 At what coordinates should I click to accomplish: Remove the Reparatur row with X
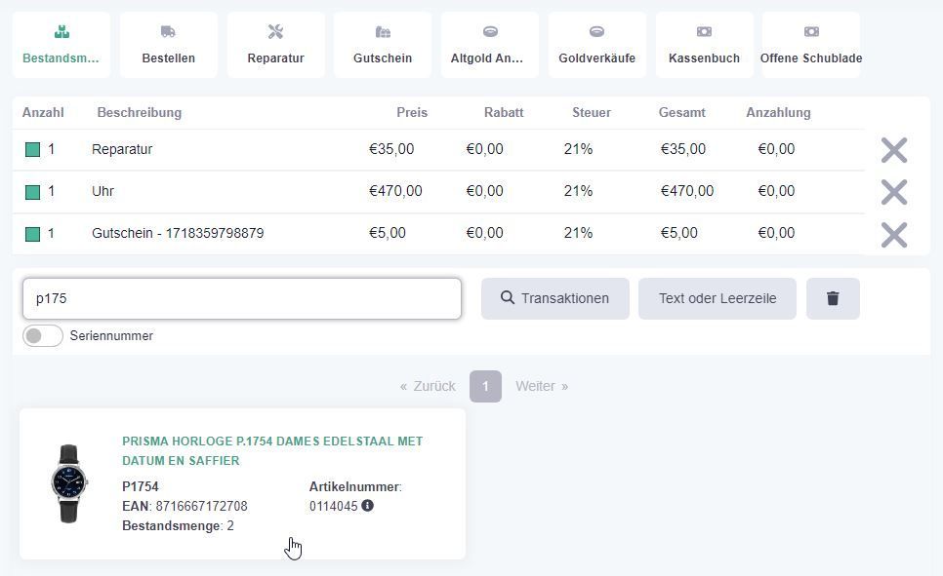(x=894, y=150)
